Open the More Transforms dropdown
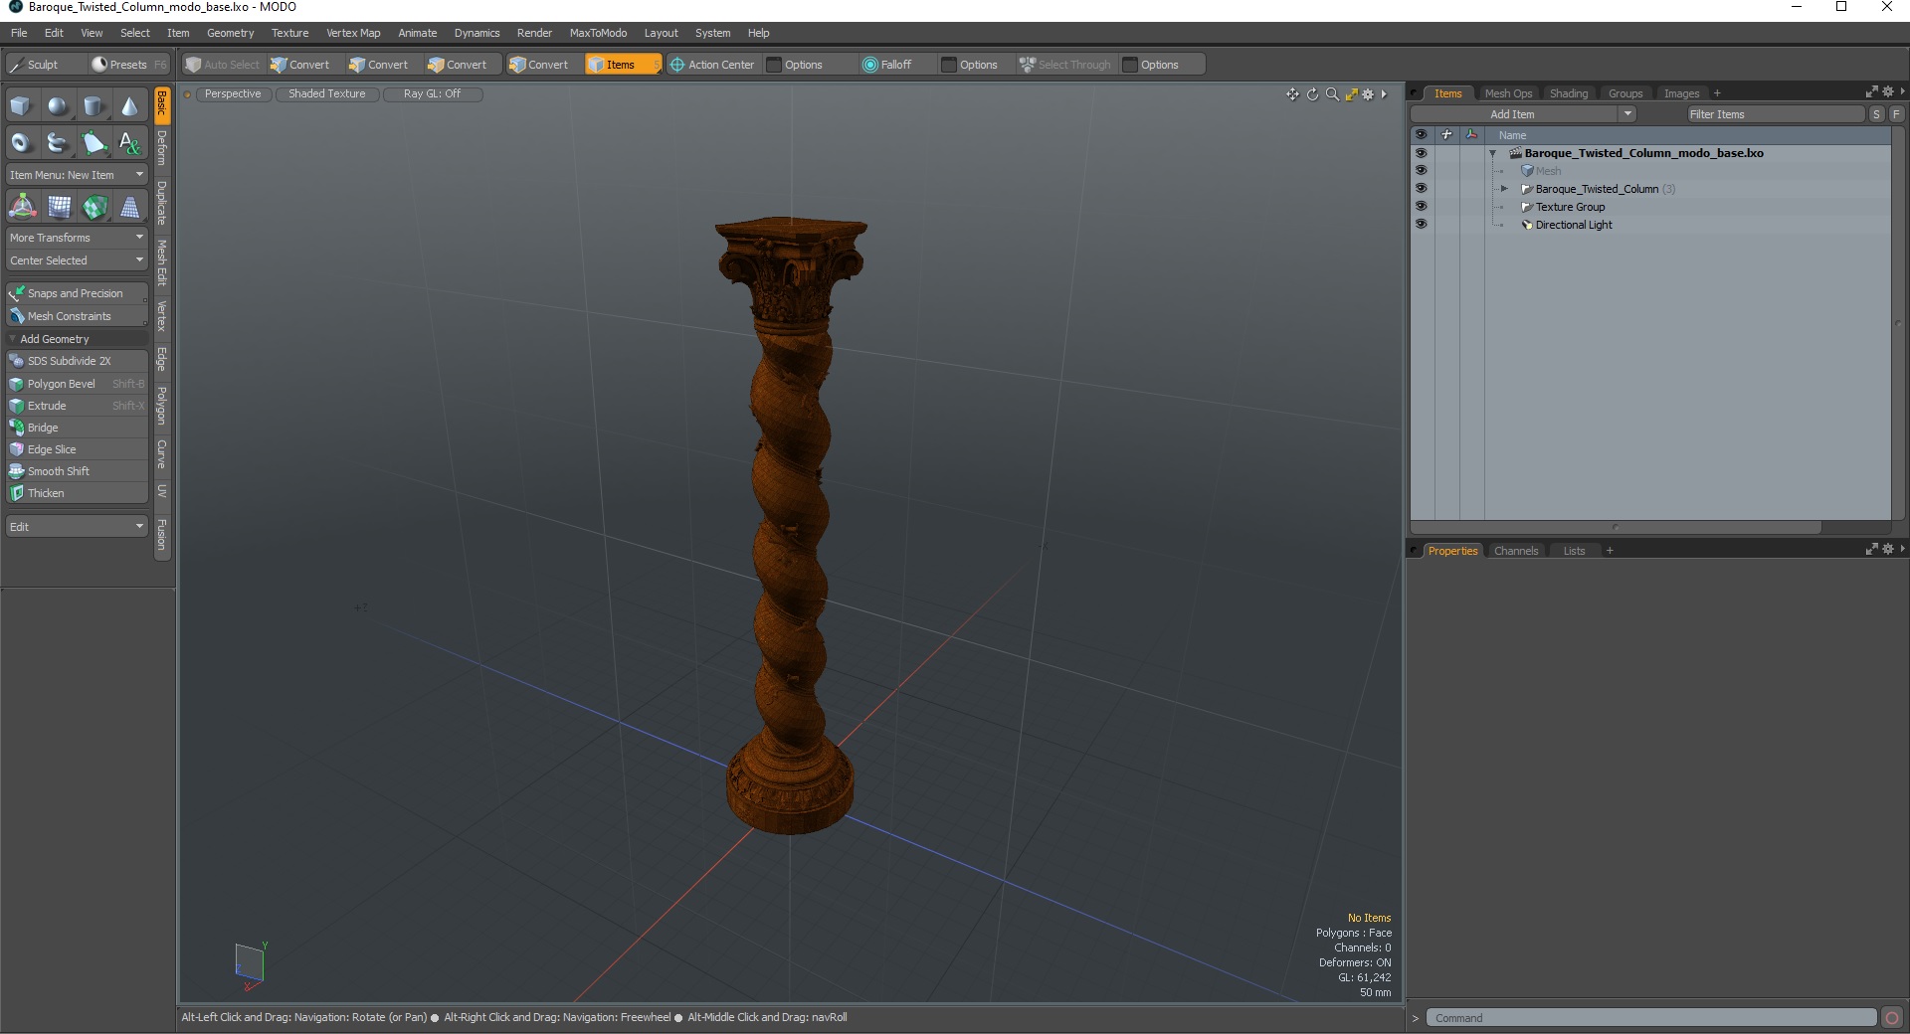Image resolution: width=1910 pixels, height=1034 pixels. [77, 238]
